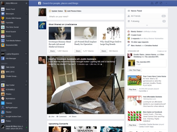Click the What's on your mind field
The image size is (177, 132).
tap(86, 16)
